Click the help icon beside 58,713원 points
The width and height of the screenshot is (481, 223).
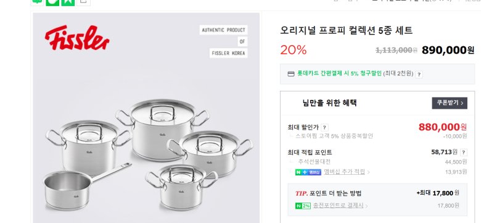tap(464, 153)
